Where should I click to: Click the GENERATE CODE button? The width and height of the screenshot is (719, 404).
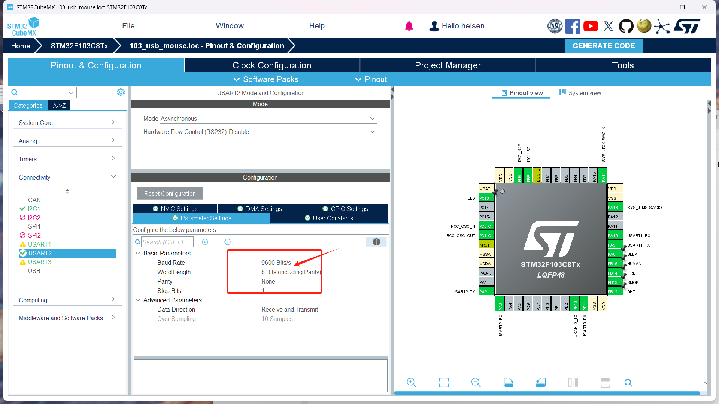tap(603, 46)
